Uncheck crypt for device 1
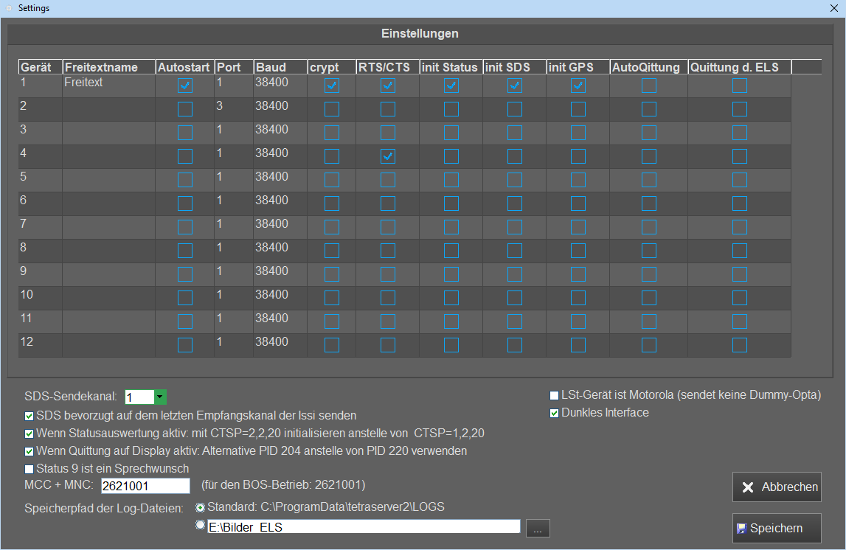This screenshot has width=846, height=550. [x=332, y=86]
